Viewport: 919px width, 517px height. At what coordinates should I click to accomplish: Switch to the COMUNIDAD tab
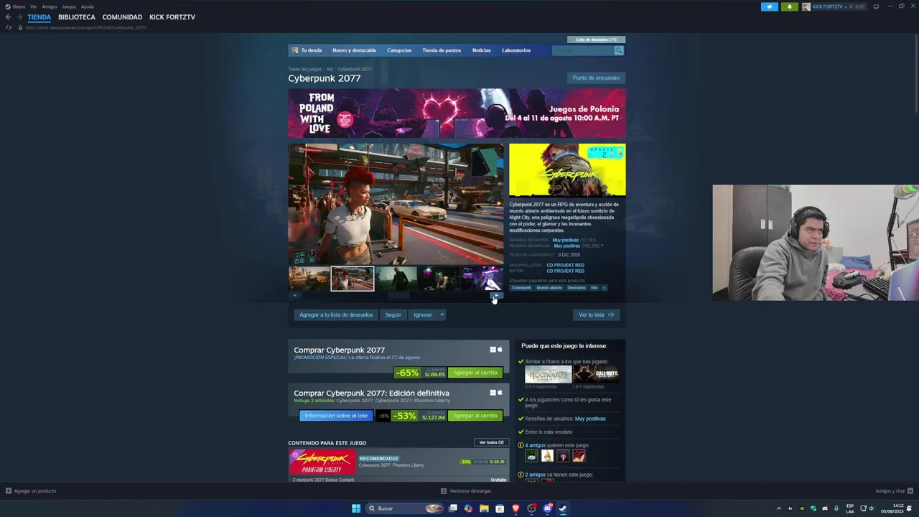(122, 17)
